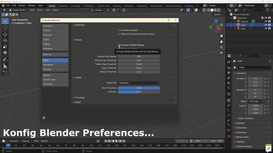Image resolution: width=273 pixels, height=153 pixels.
Task: Open Preferences hamburger menu icon
Action: pos(44,118)
